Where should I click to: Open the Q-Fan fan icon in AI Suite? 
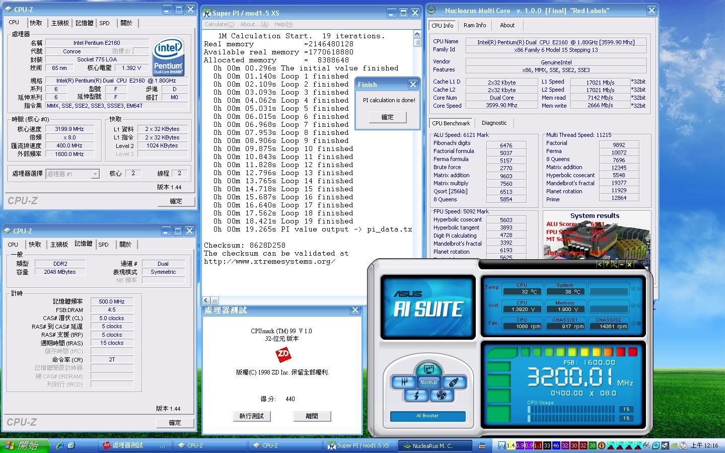pyautogui.click(x=442, y=395)
